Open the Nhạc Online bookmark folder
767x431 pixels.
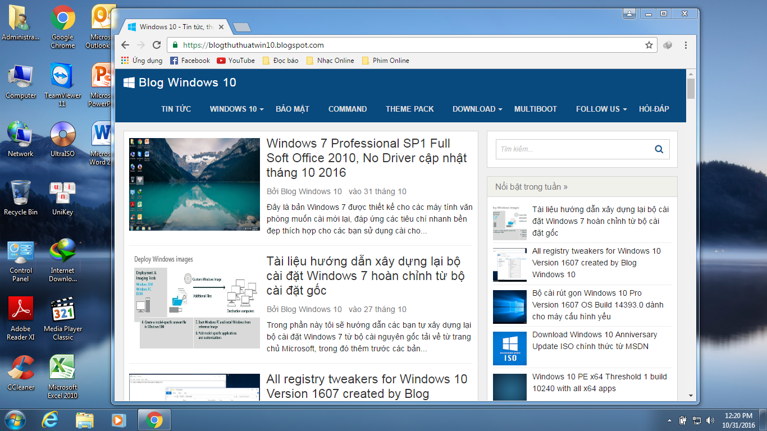point(330,61)
